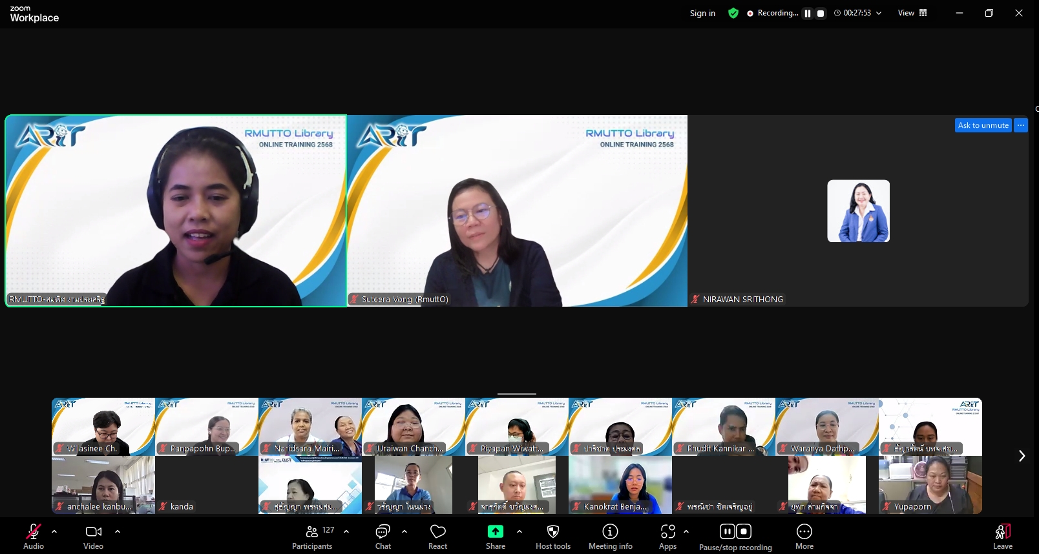
Task: Expand Share options arrow
Action: pyautogui.click(x=519, y=531)
